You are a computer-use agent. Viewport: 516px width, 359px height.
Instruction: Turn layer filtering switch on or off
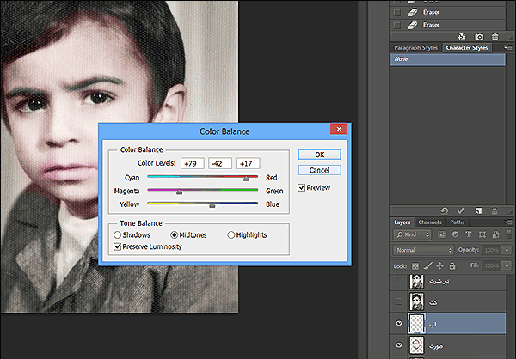point(509,234)
